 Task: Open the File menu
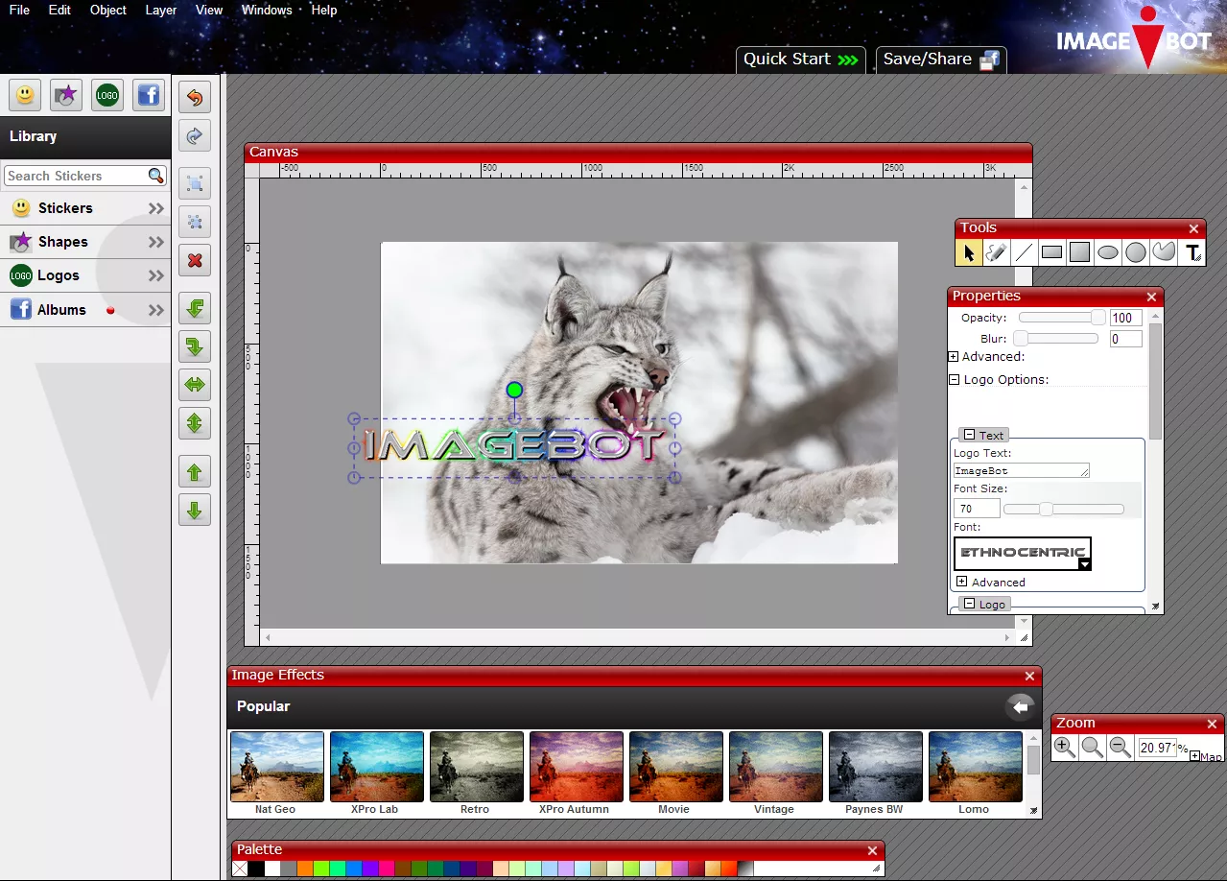coord(19,10)
